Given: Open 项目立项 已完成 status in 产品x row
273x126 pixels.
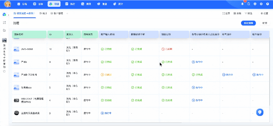Looking at the screenshot, I should click(167, 62).
